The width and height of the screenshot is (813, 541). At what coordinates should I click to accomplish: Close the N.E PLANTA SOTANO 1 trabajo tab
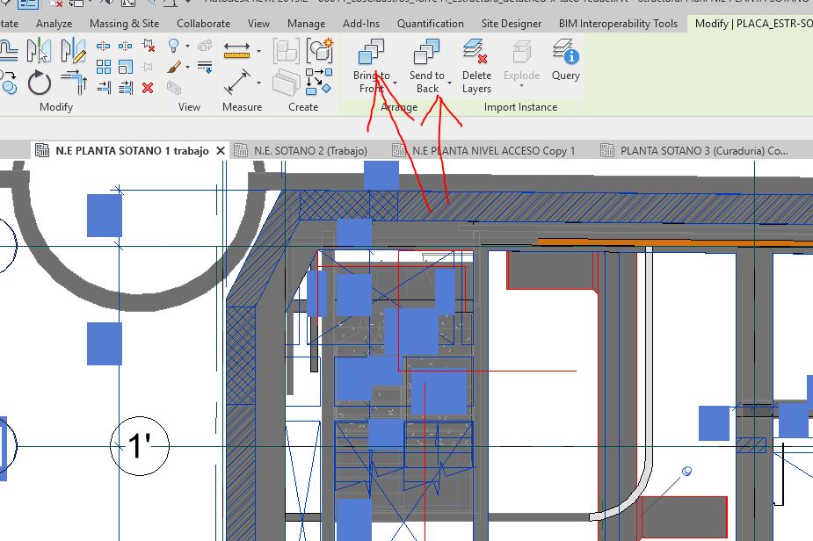point(221,150)
